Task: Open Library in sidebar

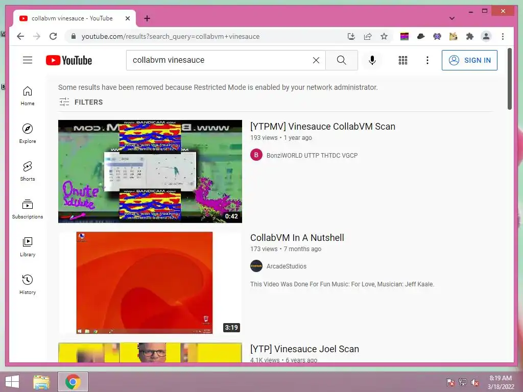Action: coord(28,247)
